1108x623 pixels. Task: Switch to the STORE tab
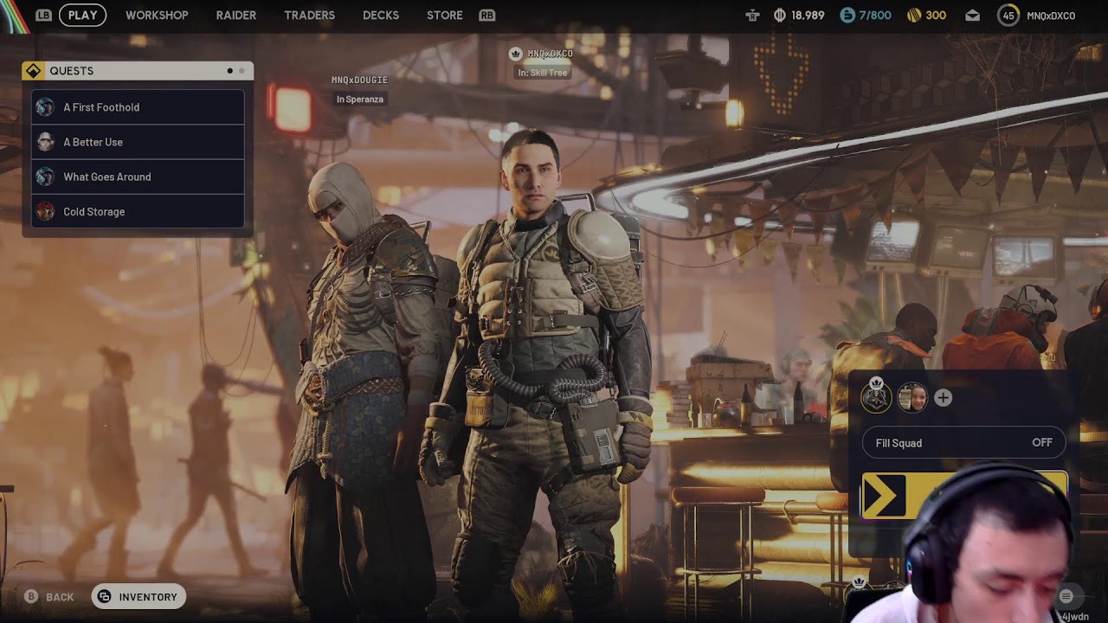pos(445,15)
